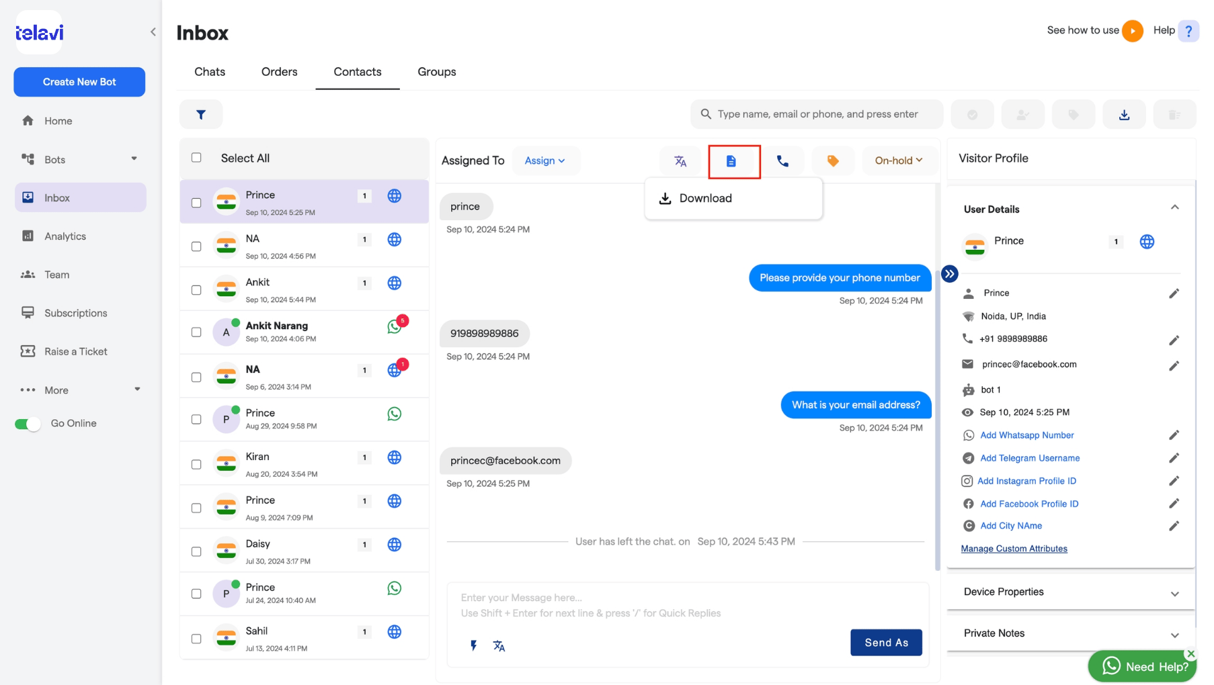Click the message text input area
The height and width of the screenshot is (685, 1214).
pos(688,605)
